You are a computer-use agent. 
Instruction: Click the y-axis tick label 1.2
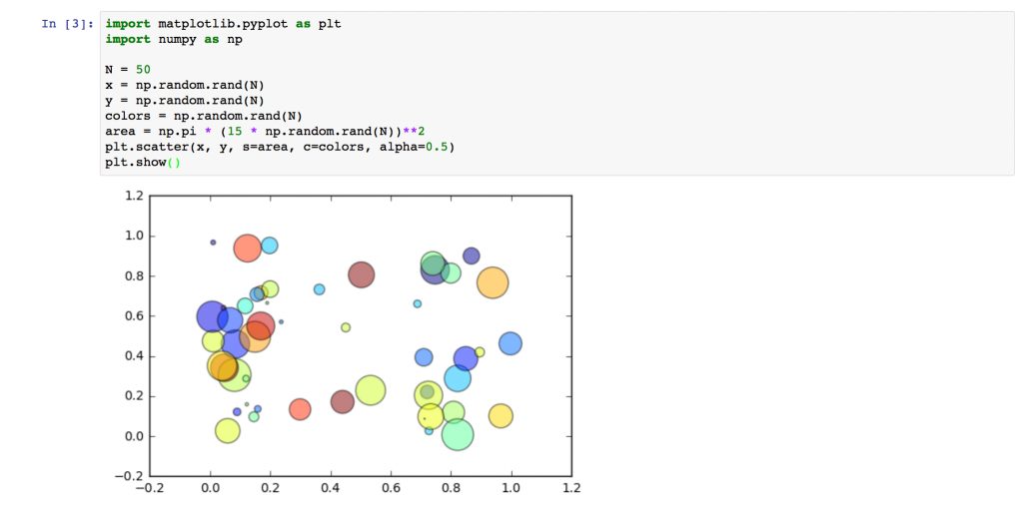click(133, 196)
